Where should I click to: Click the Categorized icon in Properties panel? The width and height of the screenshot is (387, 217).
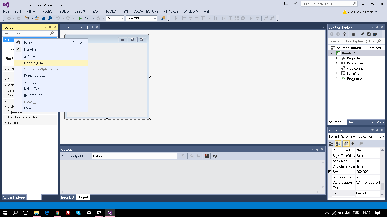point(331,144)
